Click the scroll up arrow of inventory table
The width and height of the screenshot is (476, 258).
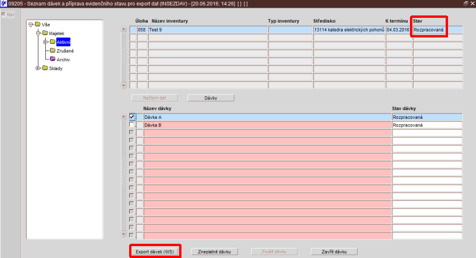(124, 29)
